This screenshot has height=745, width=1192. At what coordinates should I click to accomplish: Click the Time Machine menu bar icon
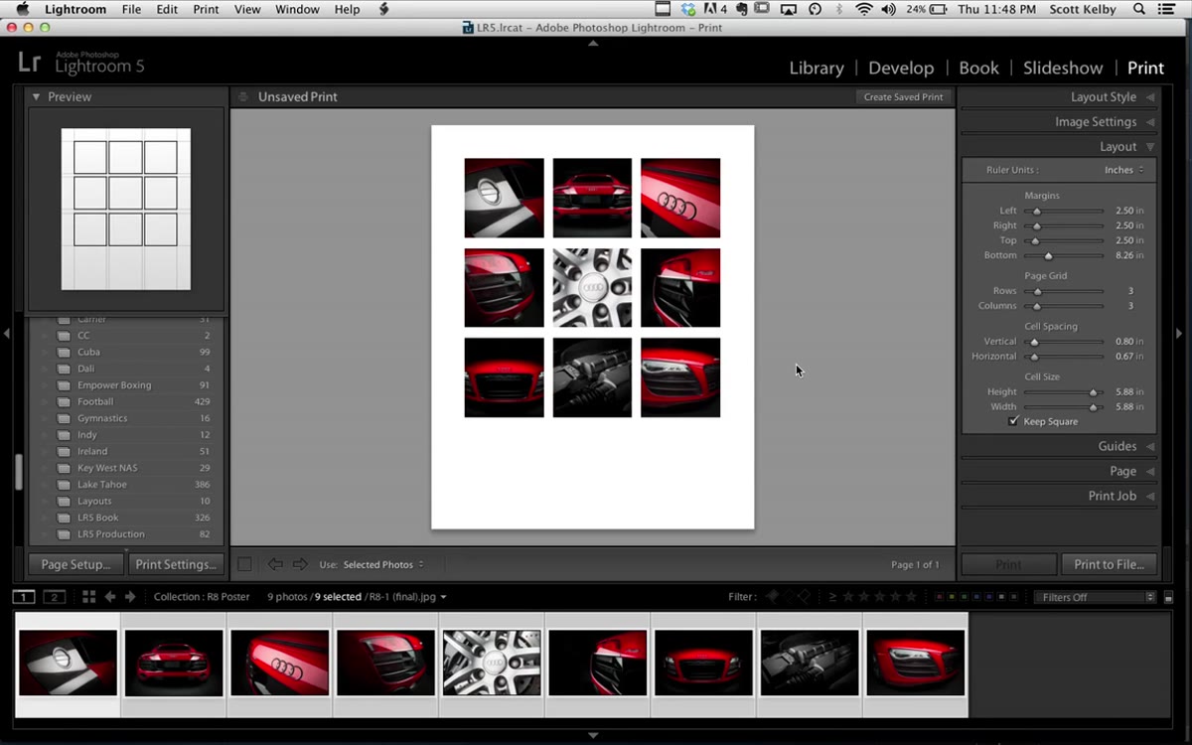tap(815, 9)
